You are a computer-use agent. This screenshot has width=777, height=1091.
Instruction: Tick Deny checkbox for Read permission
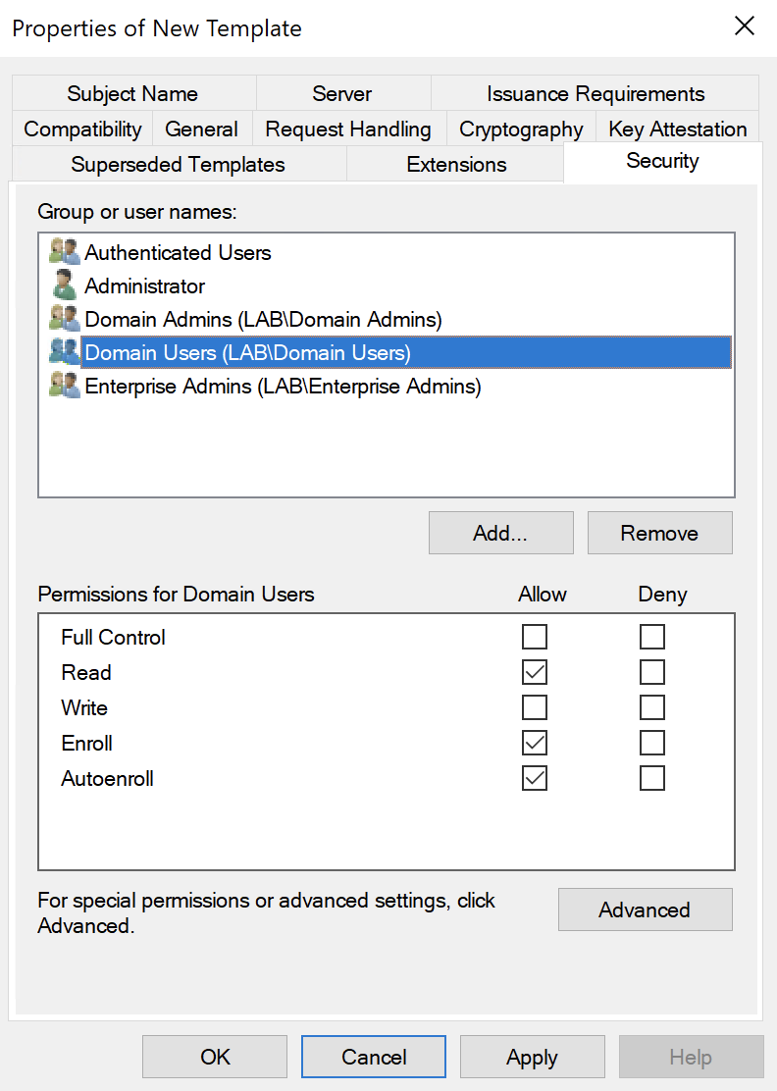pos(652,672)
